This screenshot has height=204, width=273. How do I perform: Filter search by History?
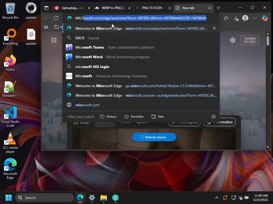[108, 117]
